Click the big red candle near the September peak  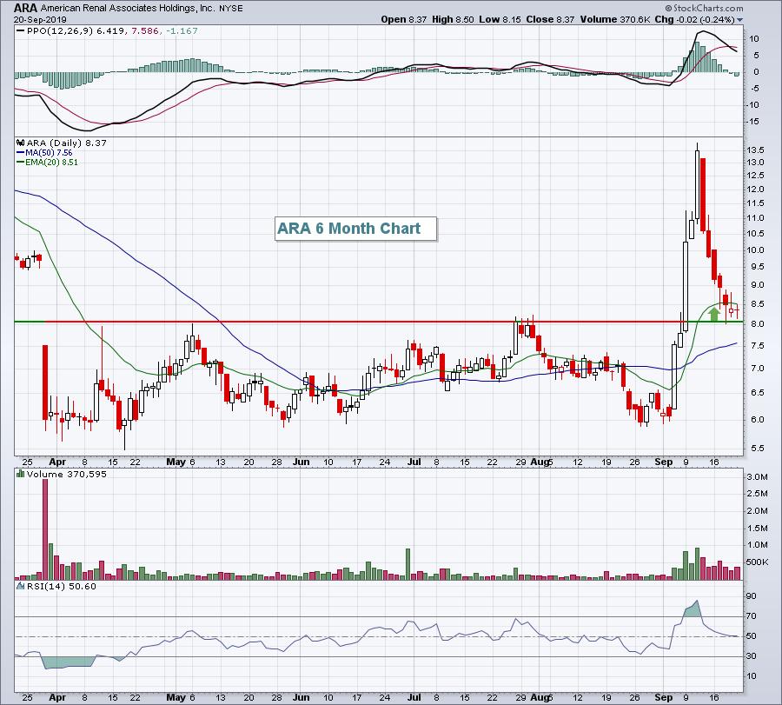(x=702, y=193)
